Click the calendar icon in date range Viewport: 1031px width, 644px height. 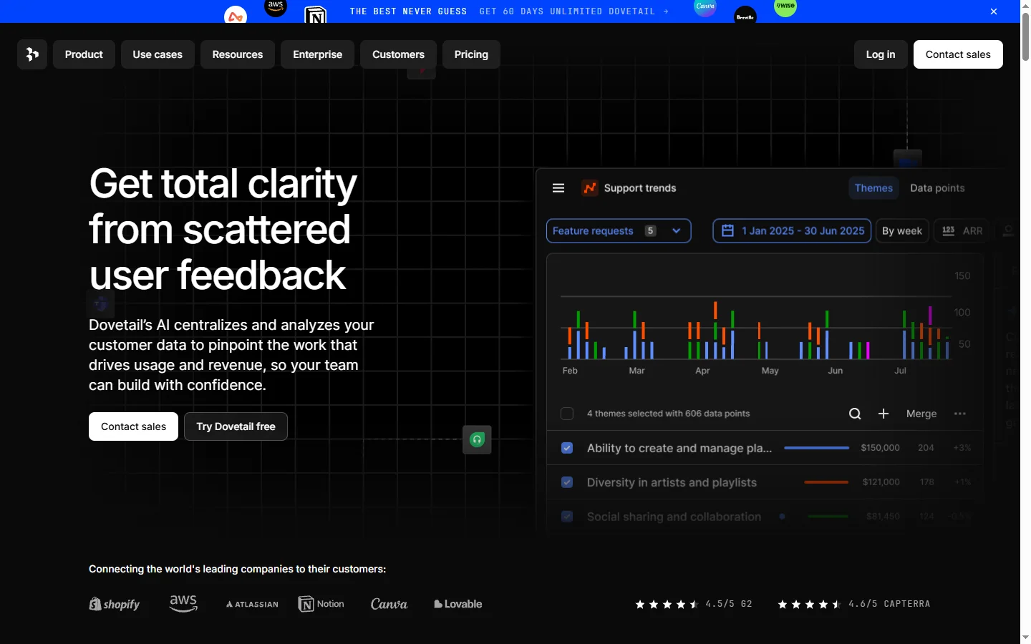tap(727, 230)
